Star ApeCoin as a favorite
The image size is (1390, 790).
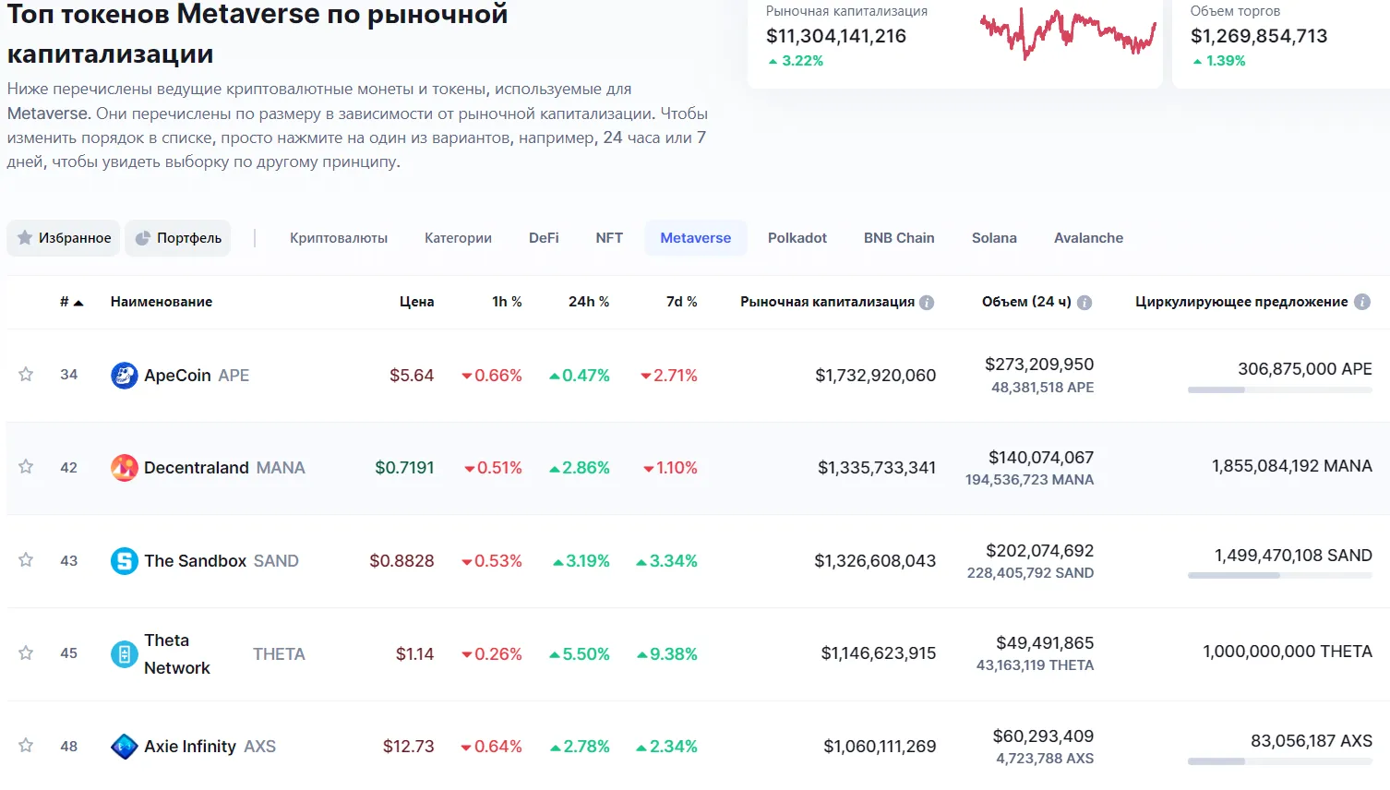click(x=26, y=375)
